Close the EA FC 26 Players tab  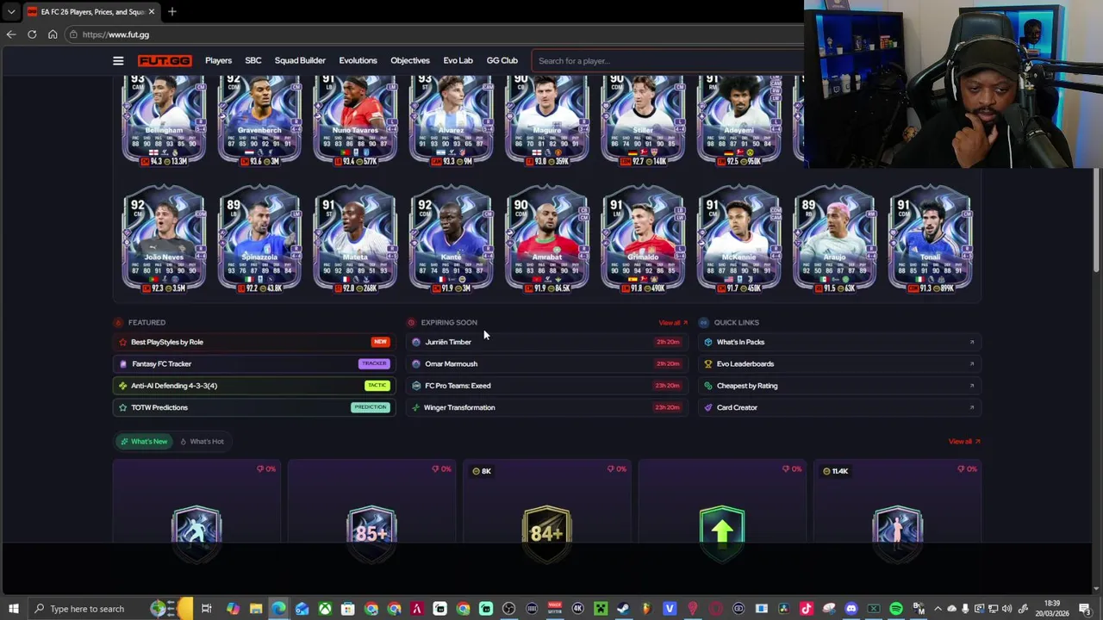tap(152, 11)
